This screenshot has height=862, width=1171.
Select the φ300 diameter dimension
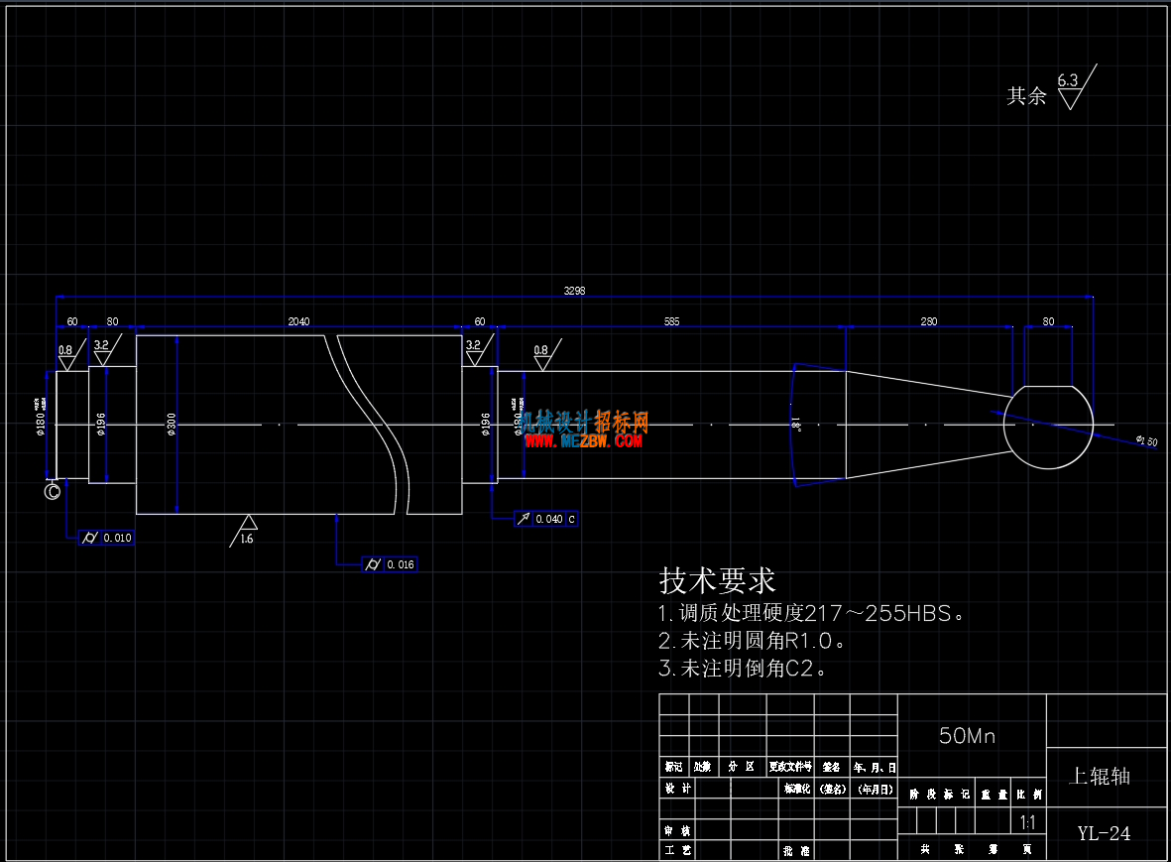tap(172, 425)
